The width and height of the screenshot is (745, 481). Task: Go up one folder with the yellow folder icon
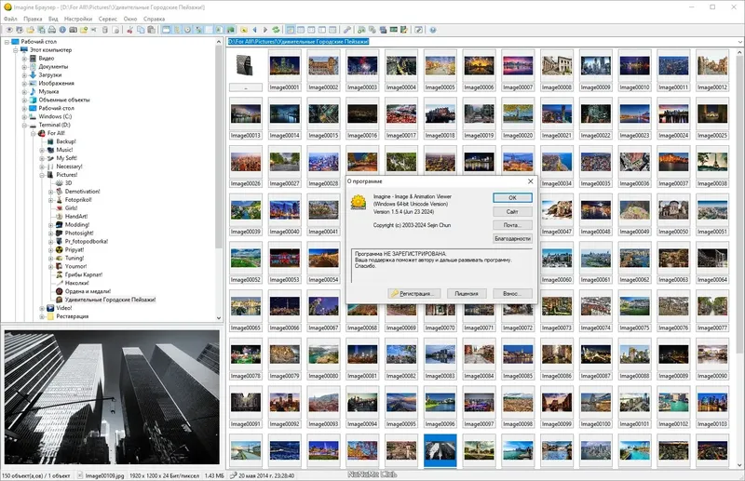[244, 30]
